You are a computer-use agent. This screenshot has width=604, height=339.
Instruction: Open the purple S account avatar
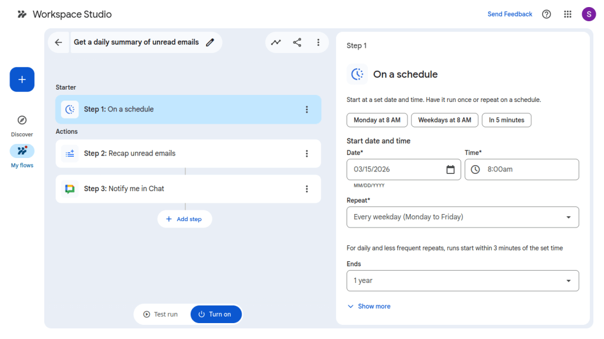pyautogui.click(x=589, y=14)
